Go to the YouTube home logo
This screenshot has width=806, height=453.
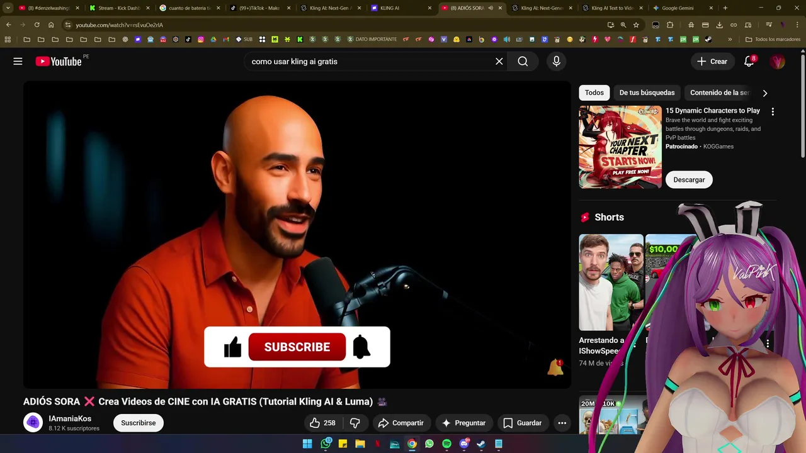(x=59, y=61)
